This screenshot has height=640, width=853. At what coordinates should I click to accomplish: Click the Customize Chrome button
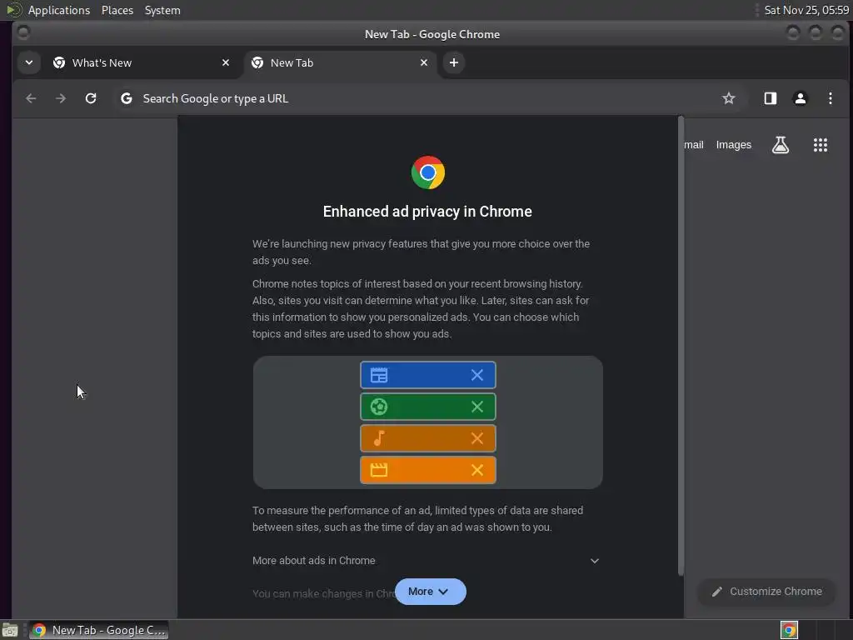766,592
